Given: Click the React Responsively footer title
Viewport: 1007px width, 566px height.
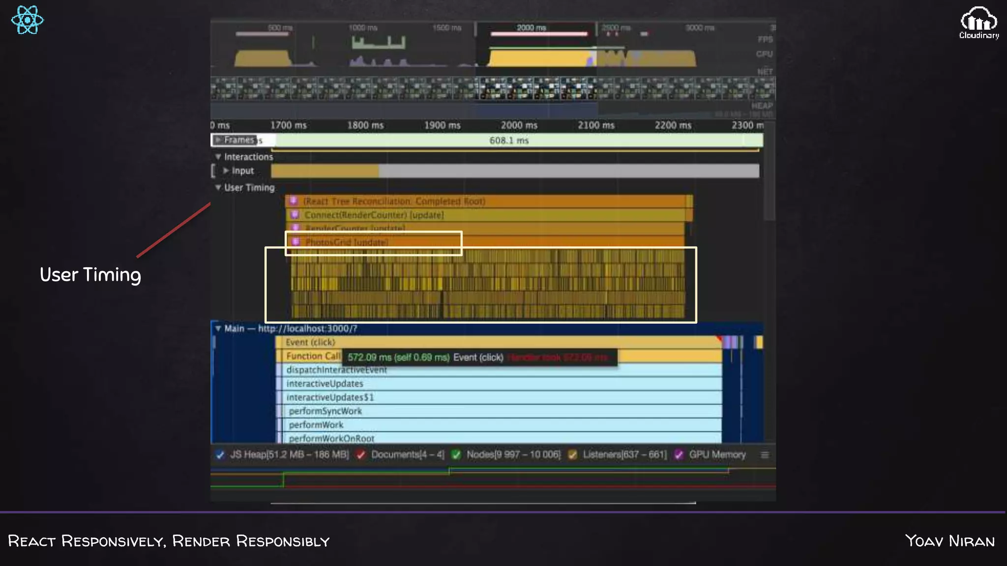Looking at the screenshot, I should click(x=169, y=541).
